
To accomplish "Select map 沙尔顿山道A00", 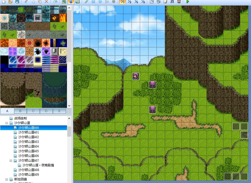I will pos(29,127).
